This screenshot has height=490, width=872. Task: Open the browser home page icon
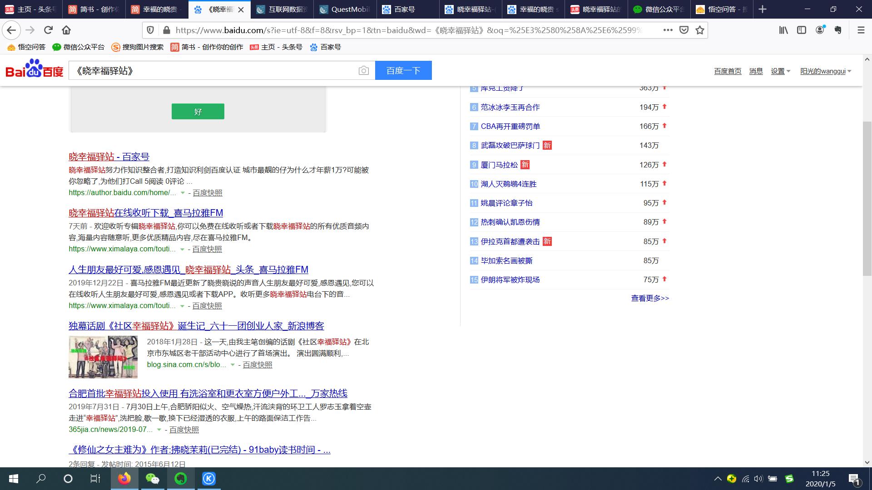pyautogui.click(x=66, y=30)
